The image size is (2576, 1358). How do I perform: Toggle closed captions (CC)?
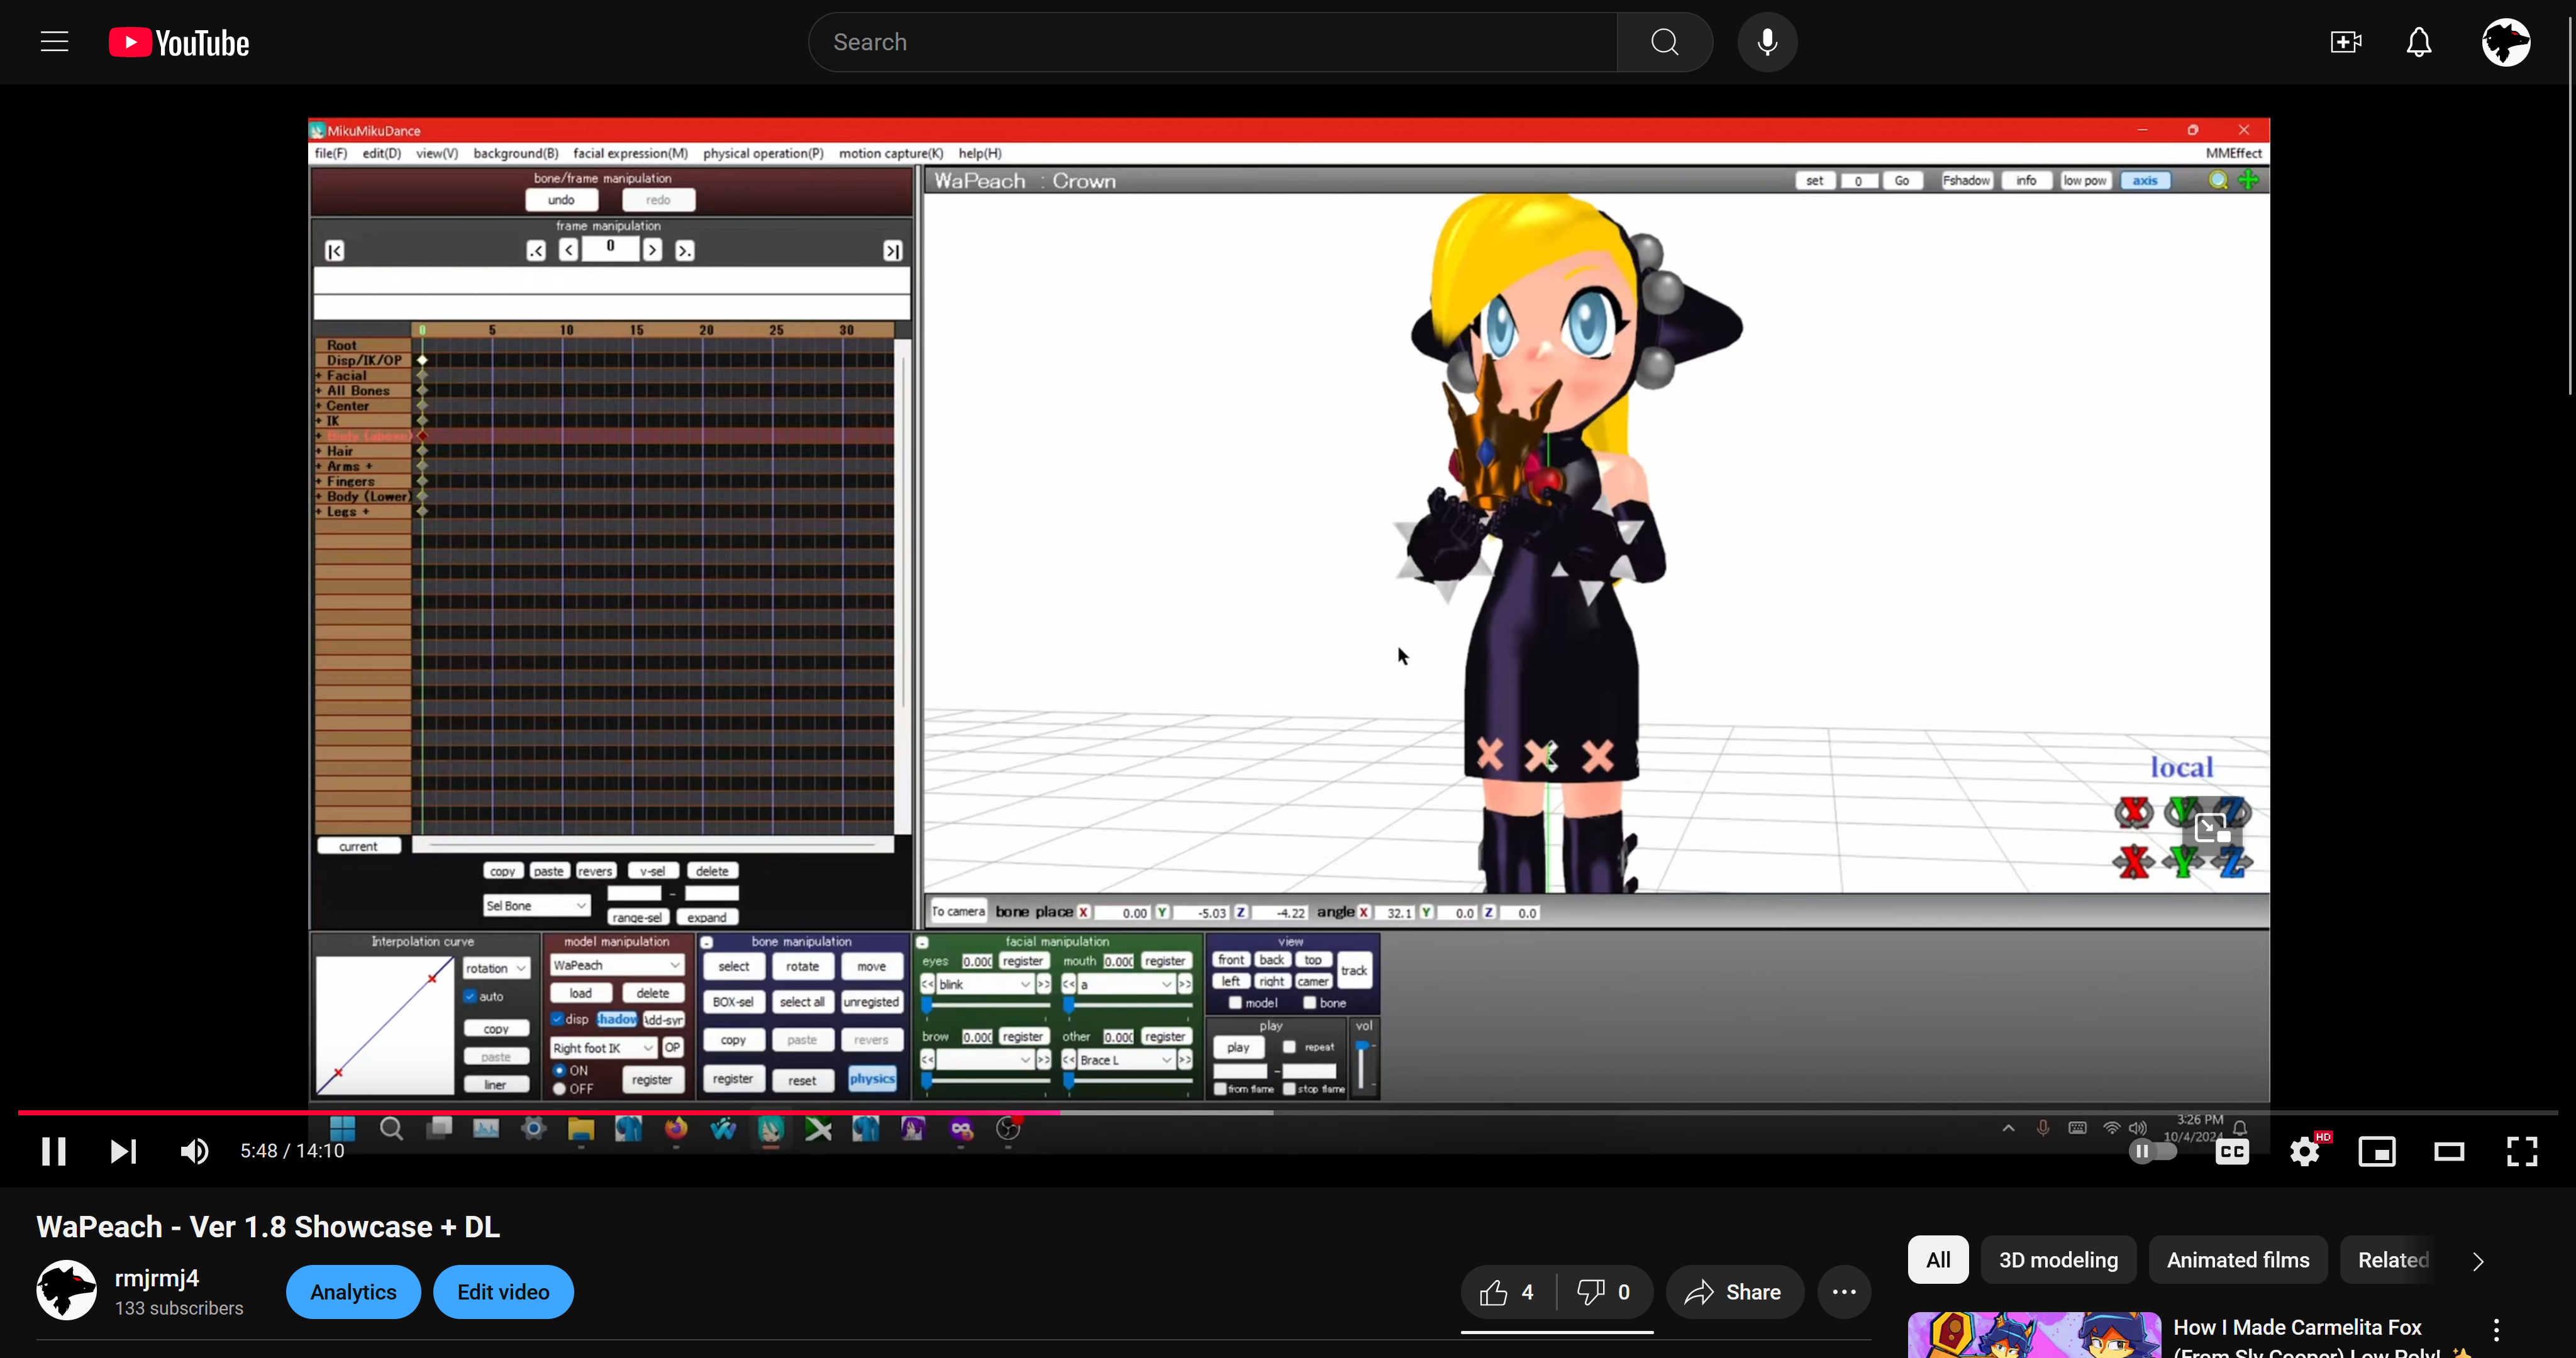pyautogui.click(x=2232, y=1151)
